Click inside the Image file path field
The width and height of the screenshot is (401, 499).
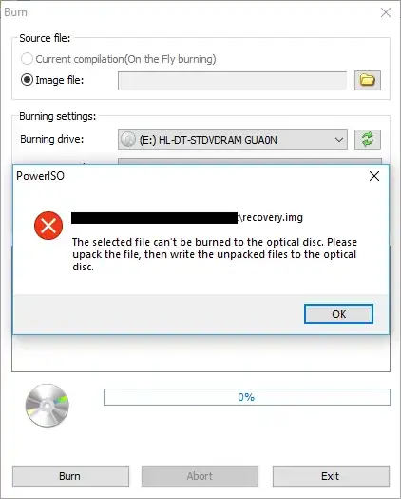[x=233, y=81]
